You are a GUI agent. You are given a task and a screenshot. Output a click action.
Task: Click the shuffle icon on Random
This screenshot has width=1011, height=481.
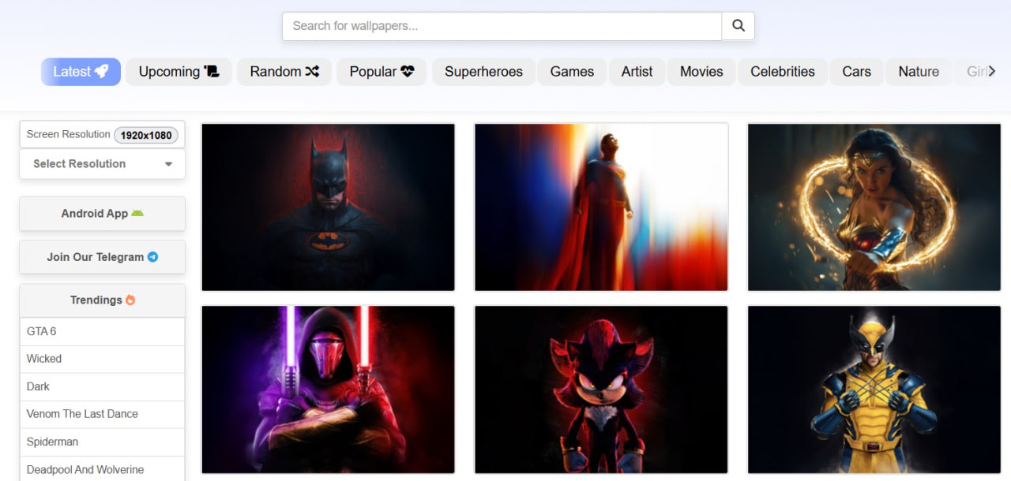pyautogui.click(x=313, y=72)
